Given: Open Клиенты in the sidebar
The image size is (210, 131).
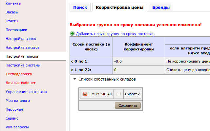Looking at the screenshot, I should click(13, 3).
